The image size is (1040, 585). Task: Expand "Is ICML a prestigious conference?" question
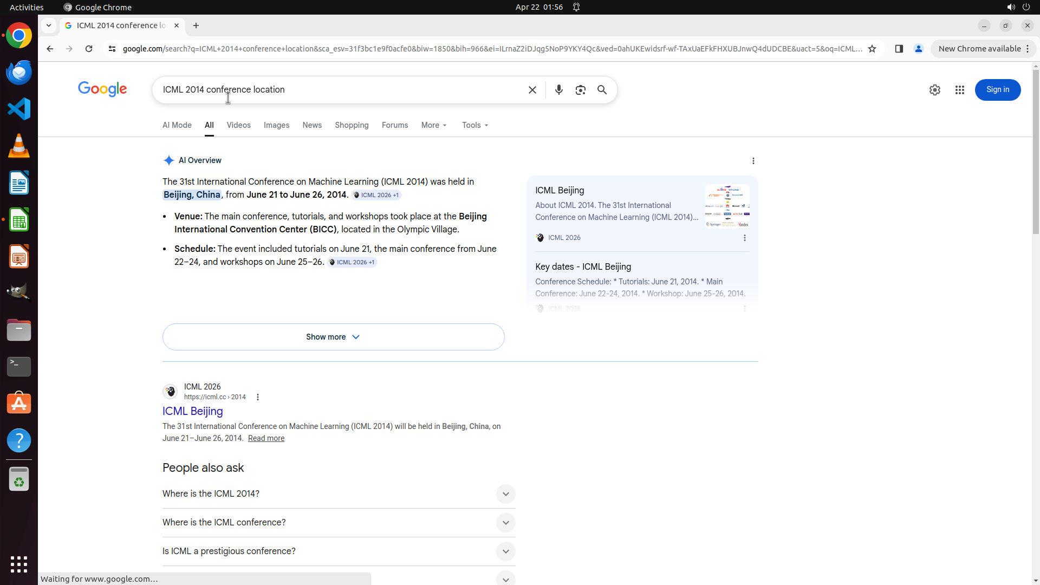tap(505, 551)
